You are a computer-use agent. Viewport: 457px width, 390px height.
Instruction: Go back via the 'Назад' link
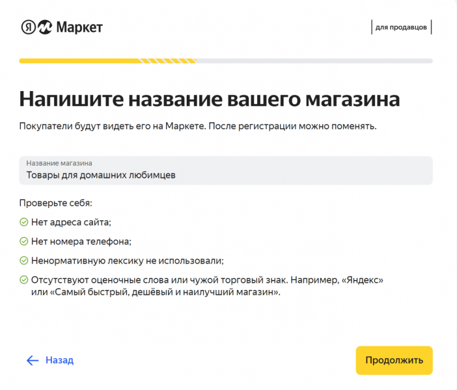[59, 360]
